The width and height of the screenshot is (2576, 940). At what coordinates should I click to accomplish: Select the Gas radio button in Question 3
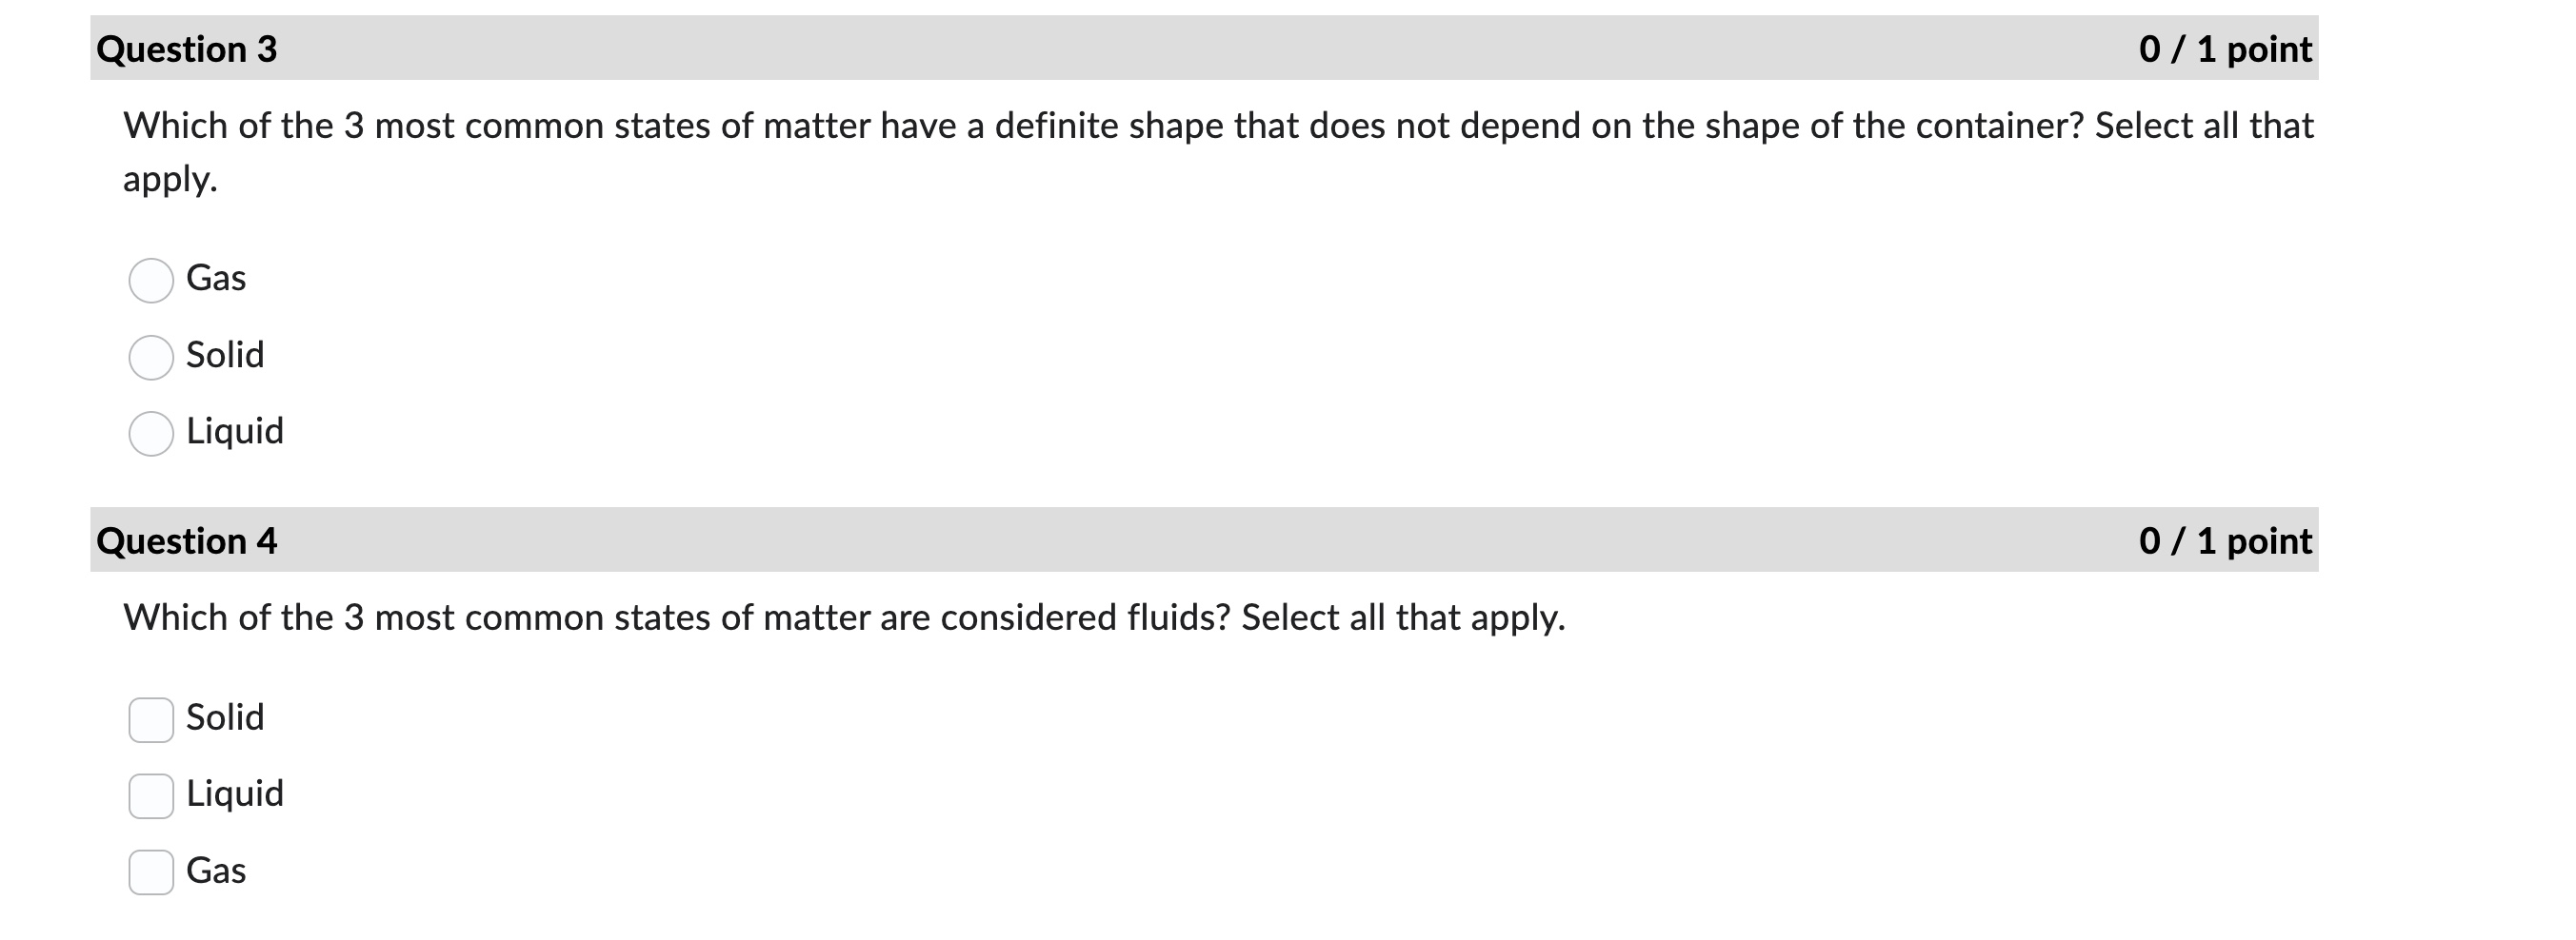click(151, 281)
